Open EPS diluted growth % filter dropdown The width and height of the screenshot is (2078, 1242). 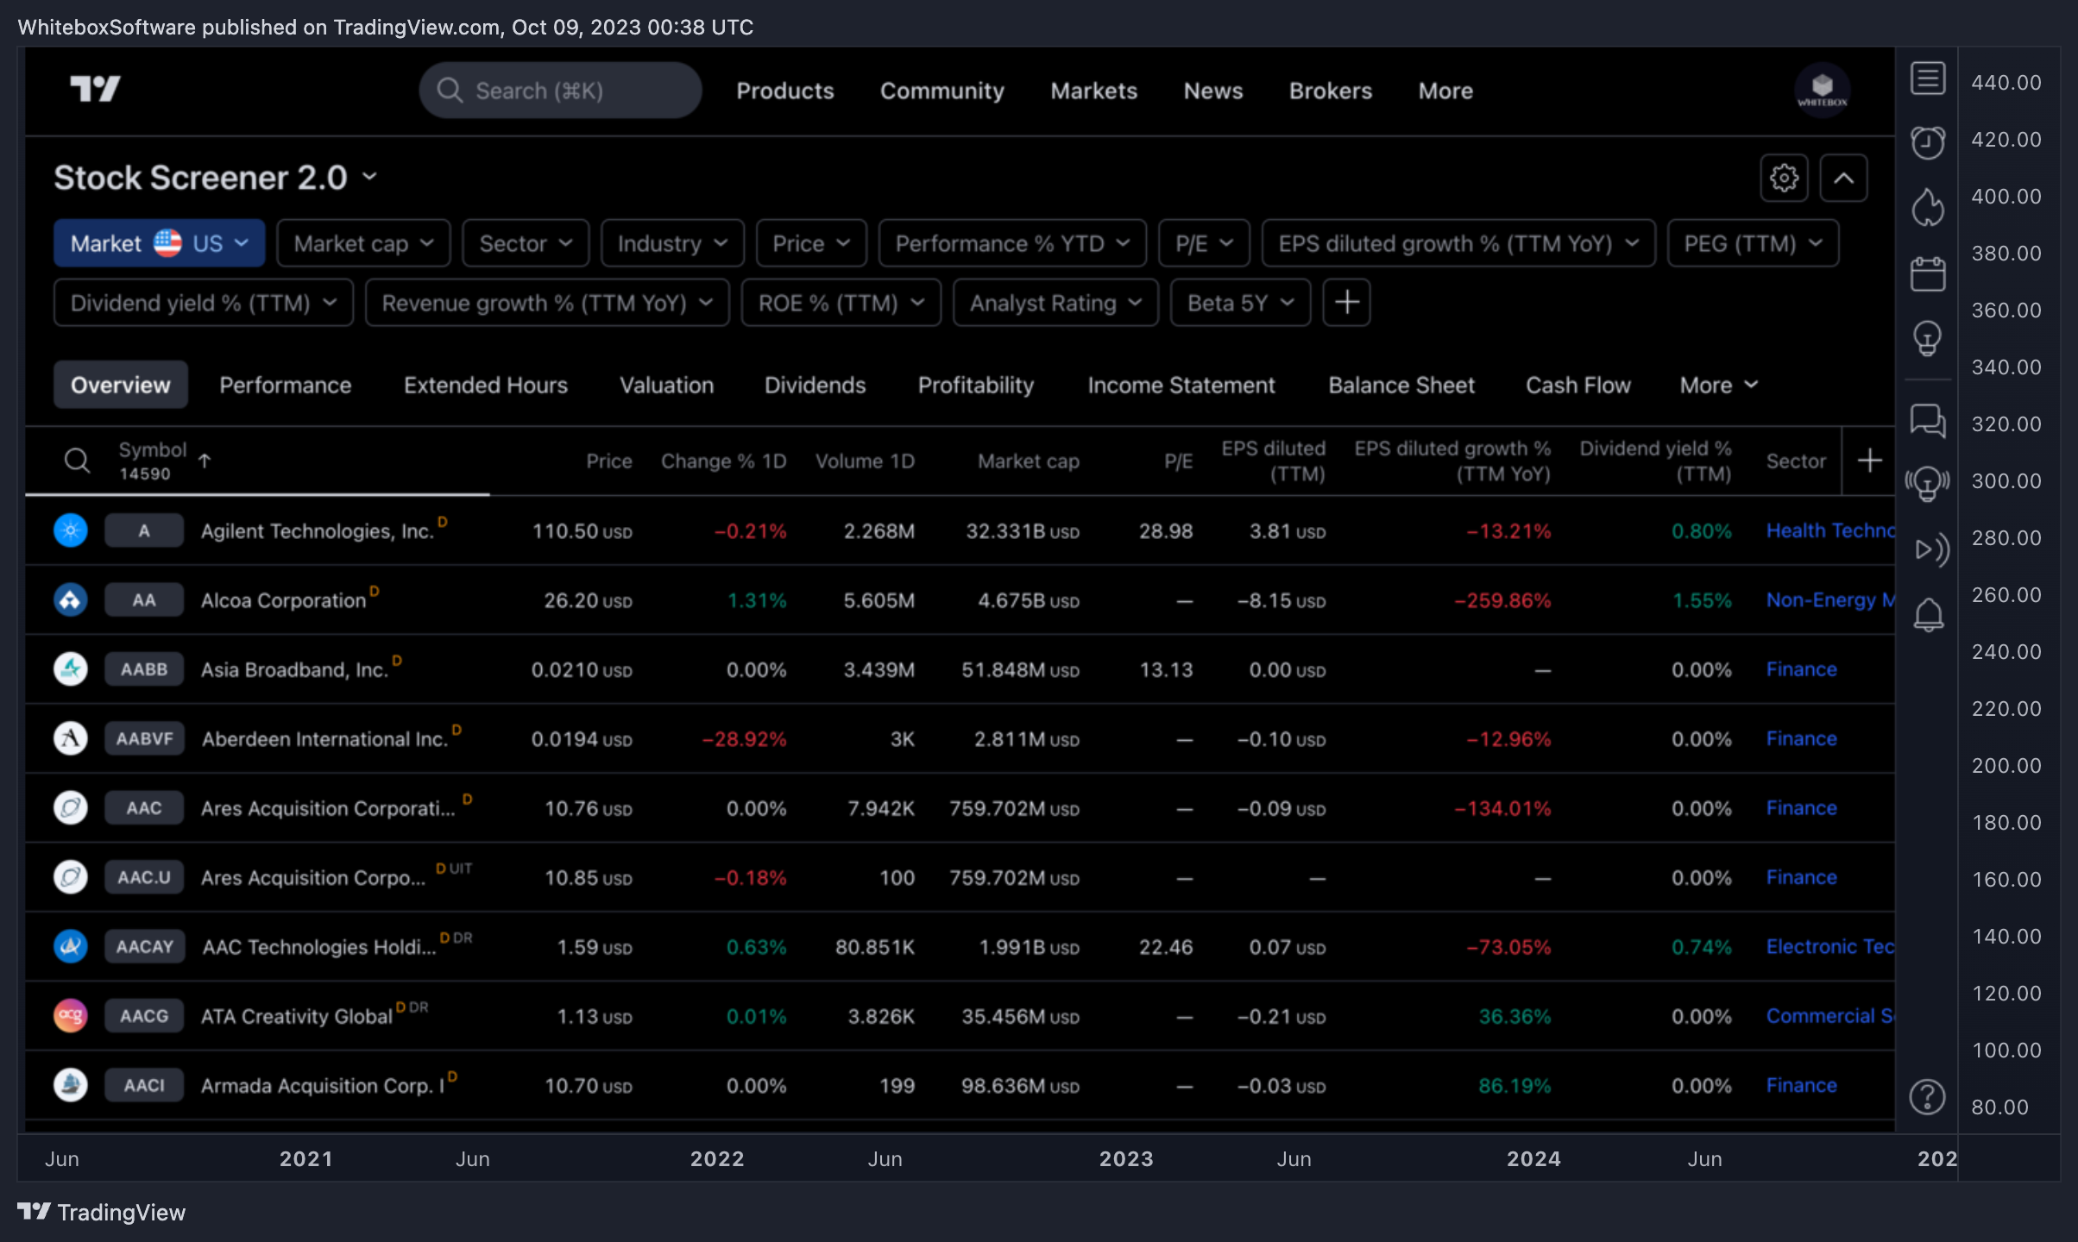pos(1458,243)
